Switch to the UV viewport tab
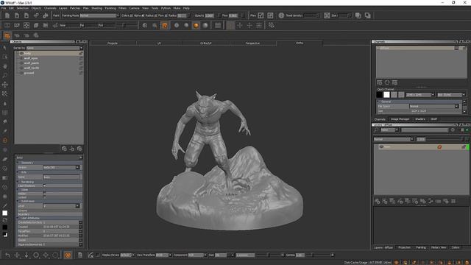Image resolution: width=471 pixels, height=265 pixels. click(159, 43)
